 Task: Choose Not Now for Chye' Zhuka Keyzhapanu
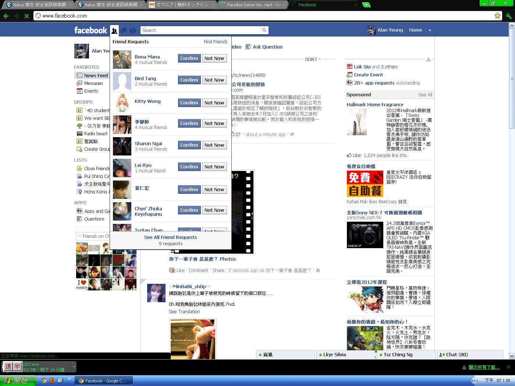point(214,210)
